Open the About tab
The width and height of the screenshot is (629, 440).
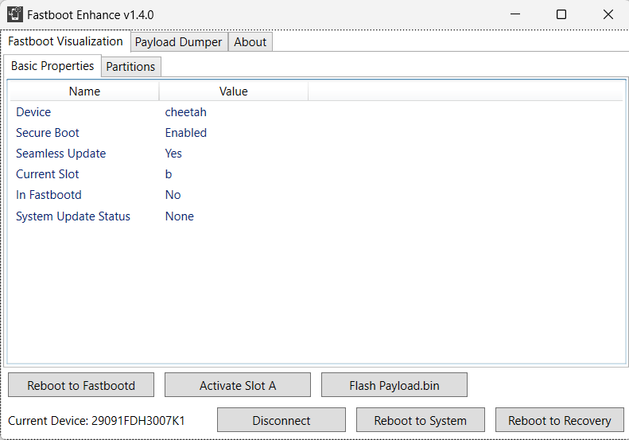pos(250,42)
